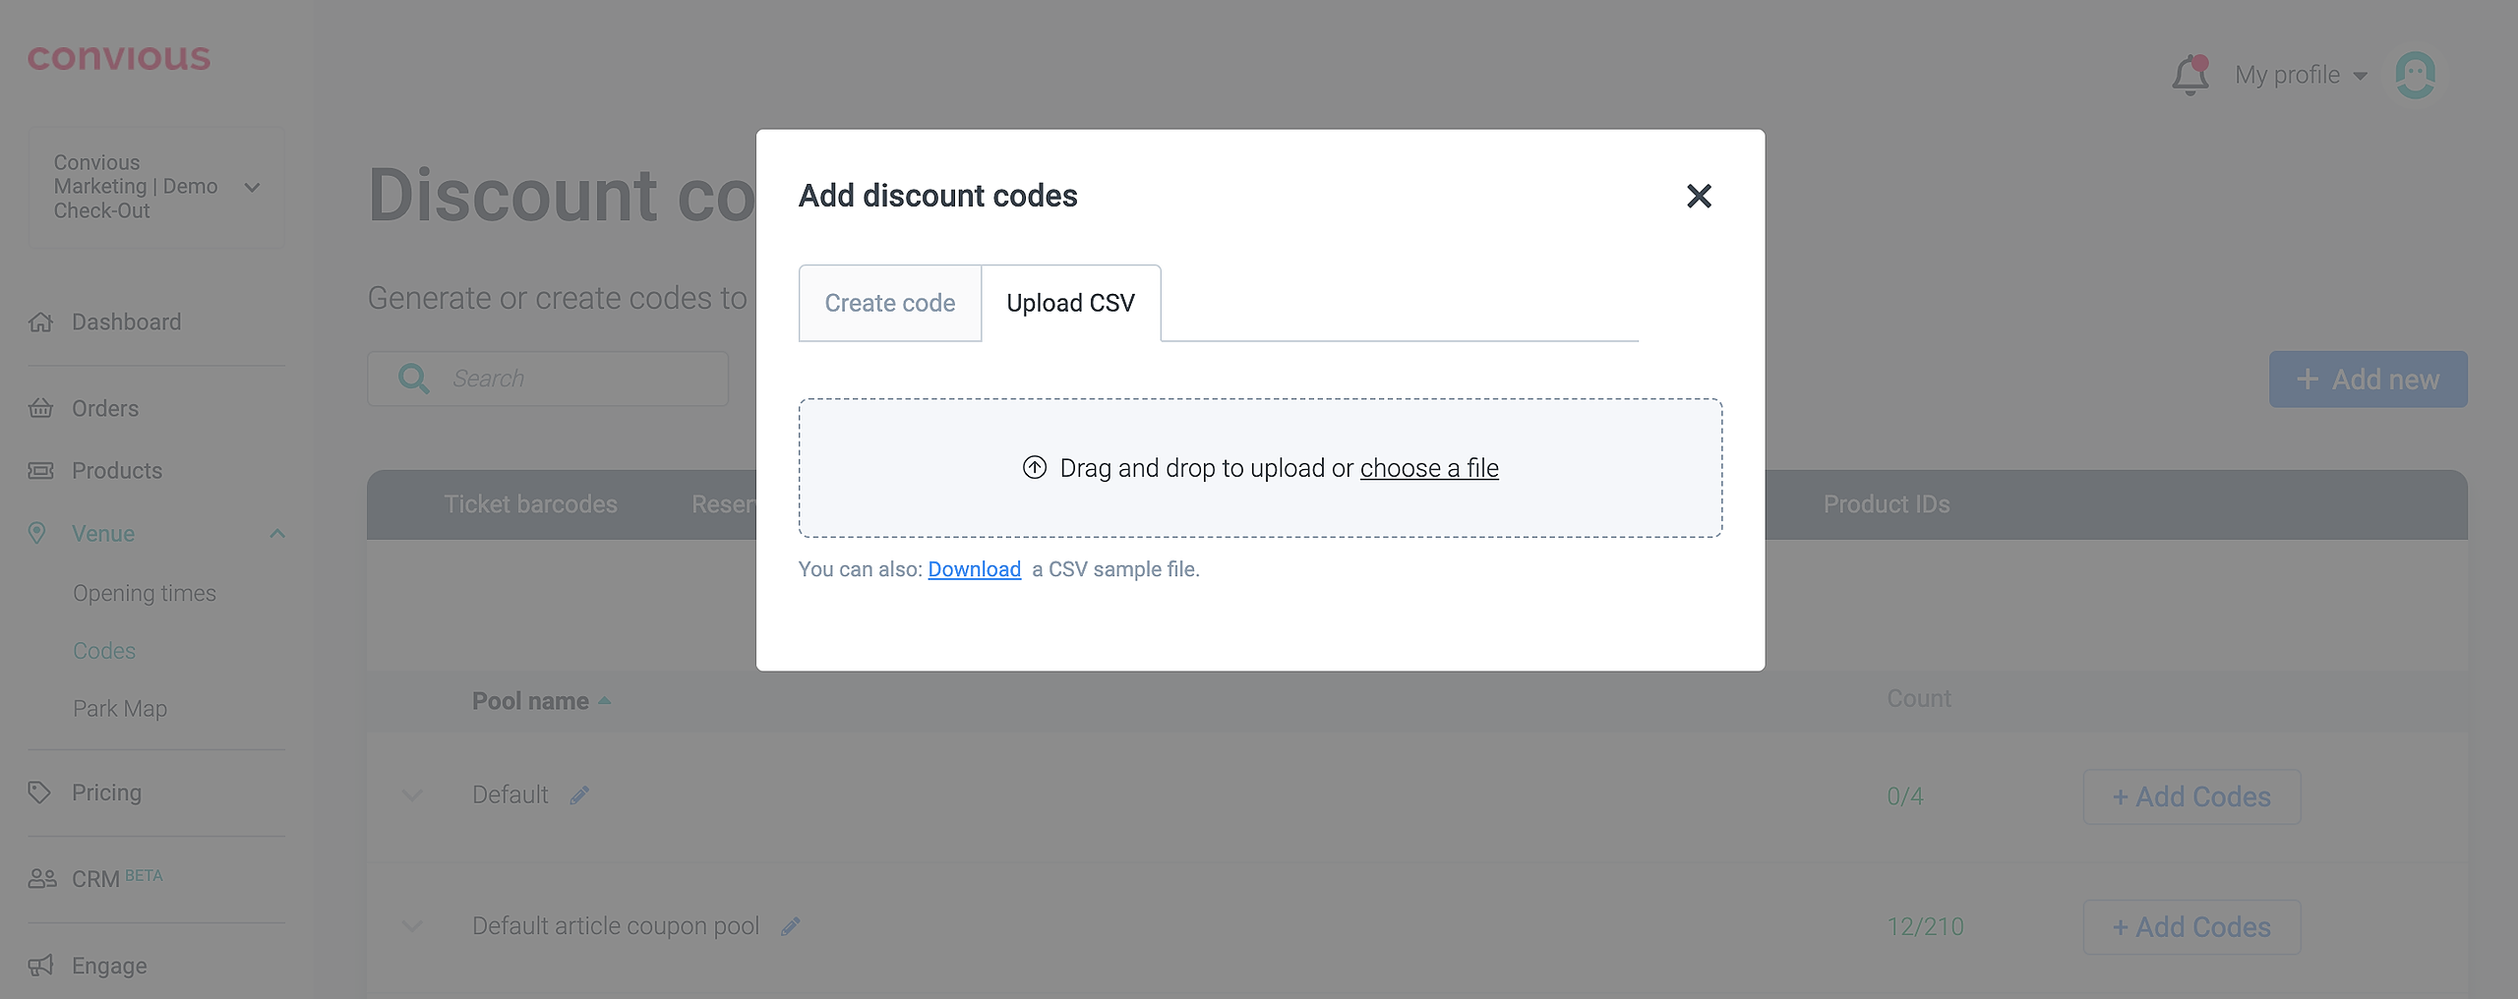Expand the Convious Marketing account selector
This screenshot has height=999, width=2518.
[x=252, y=187]
